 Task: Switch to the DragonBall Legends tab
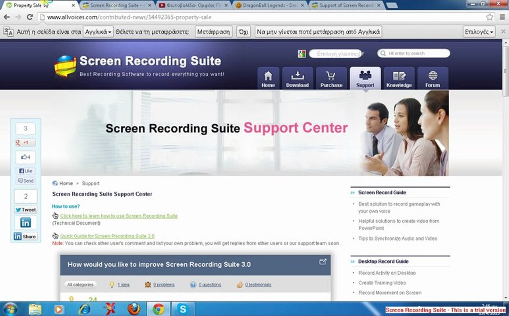270,5
